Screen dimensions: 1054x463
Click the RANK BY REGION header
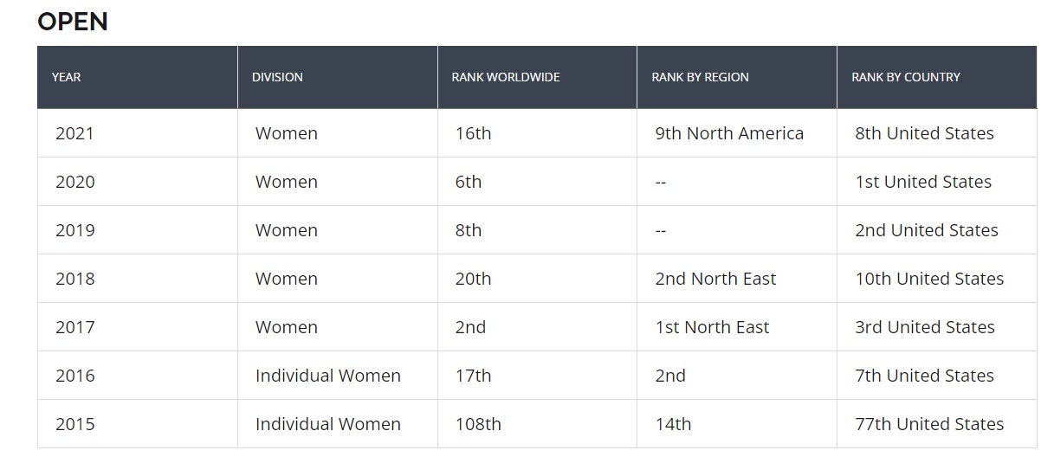(700, 77)
